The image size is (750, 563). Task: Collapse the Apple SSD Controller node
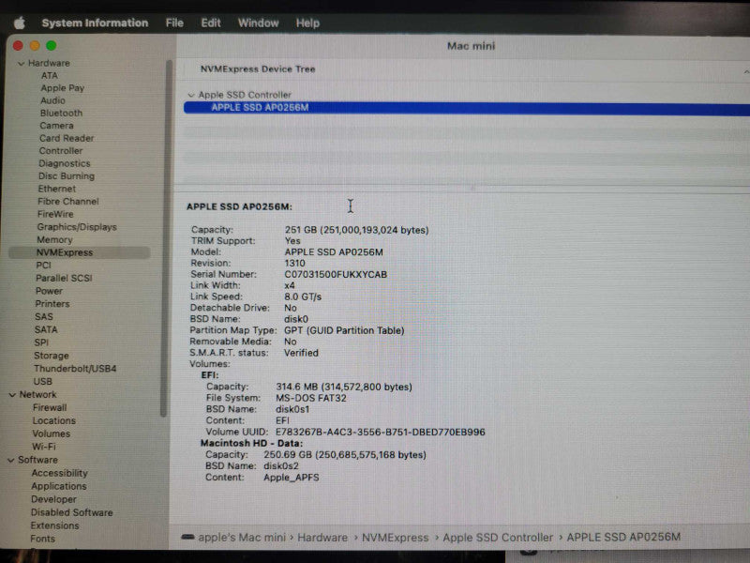click(x=191, y=96)
